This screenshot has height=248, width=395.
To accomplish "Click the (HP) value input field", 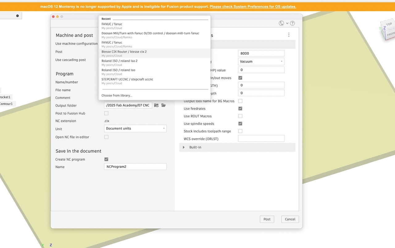I will (x=261, y=70).
